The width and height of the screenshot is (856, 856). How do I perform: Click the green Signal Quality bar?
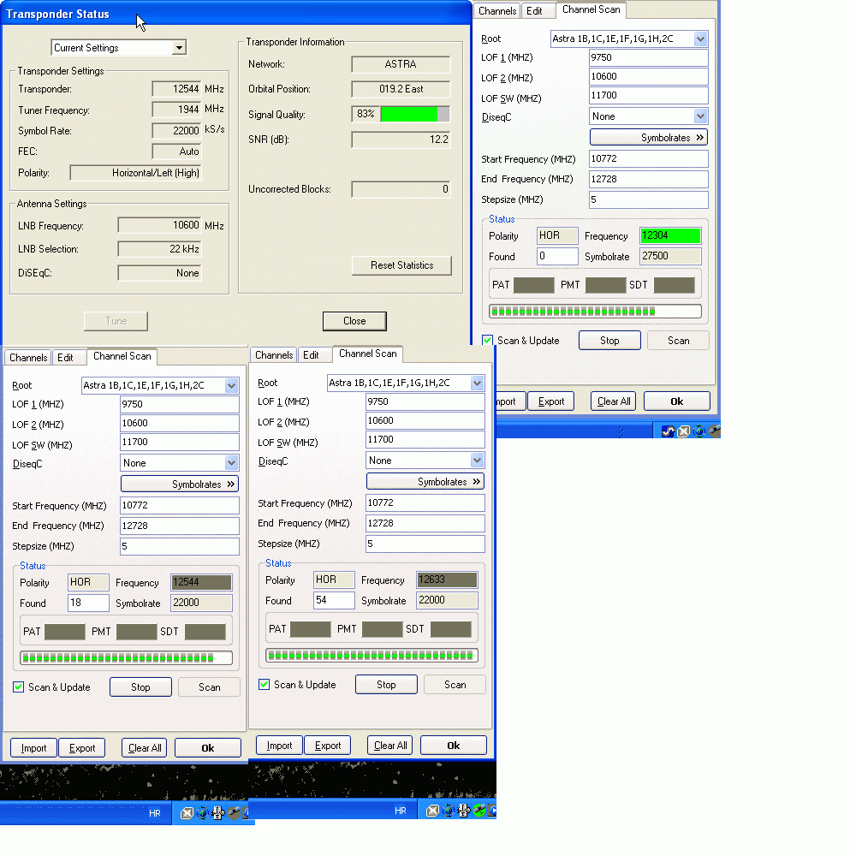(x=408, y=115)
